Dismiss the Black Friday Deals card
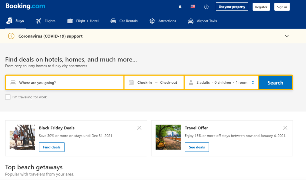Image resolution: width=306 pixels, height=180 pixels. tap(139, 128)
